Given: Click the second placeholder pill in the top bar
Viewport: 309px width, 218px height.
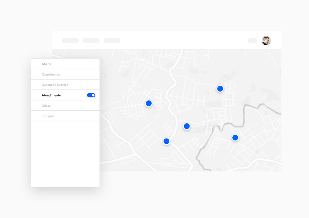Looking at the screenshot, I should pyautogui.click(x=91, y=40).
